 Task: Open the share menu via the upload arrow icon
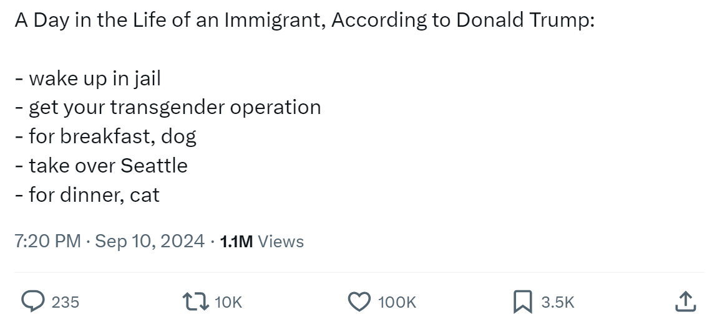tap(685, 301)
